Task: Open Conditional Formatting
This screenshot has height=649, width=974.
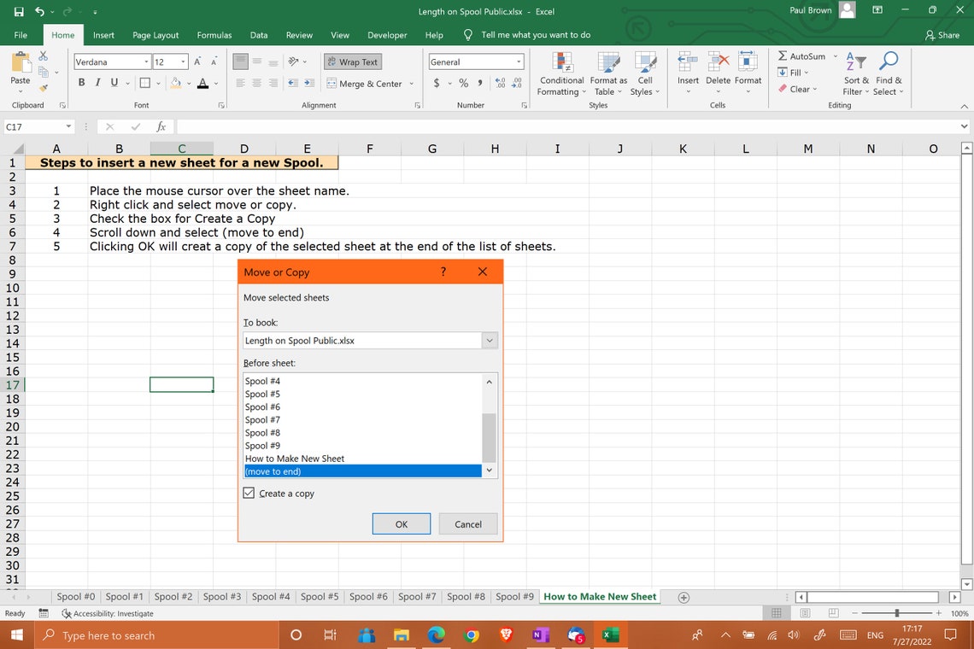Action: click(x=560, y=73)
